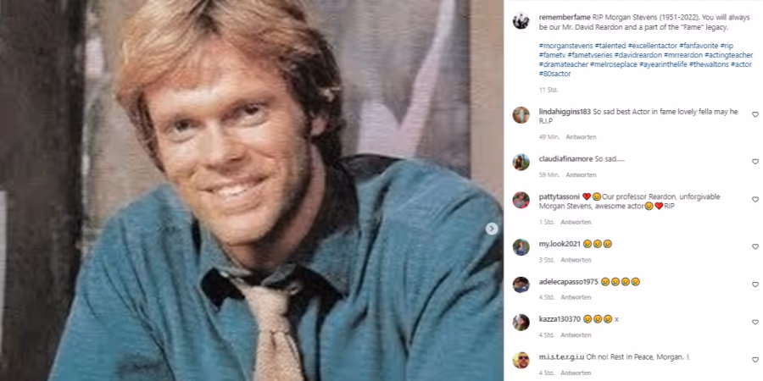Open the #thewaltons hashtag
Image resolution: width=763 pixels, height=381 pixels.
(x=709, y=64)
